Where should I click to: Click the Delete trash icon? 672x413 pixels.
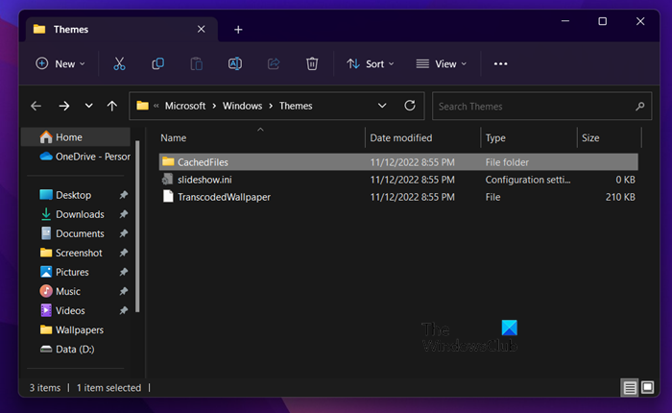[312, 63]
